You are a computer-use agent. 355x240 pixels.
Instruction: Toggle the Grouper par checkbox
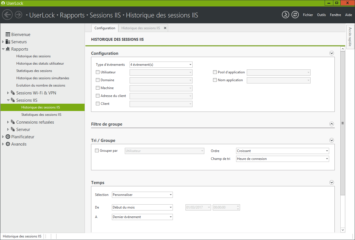coord(97,151)
